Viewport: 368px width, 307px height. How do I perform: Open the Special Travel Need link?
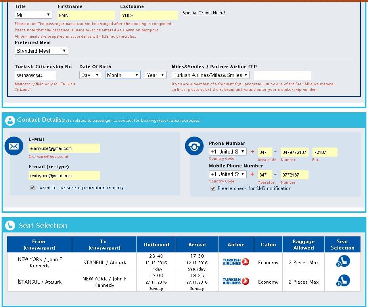(x=204, y=13)
